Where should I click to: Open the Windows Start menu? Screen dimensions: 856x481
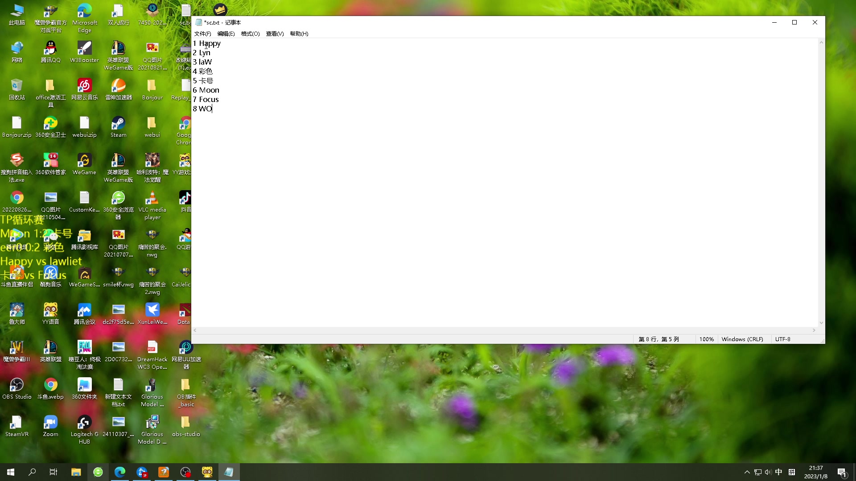click(x=11, y=472)
